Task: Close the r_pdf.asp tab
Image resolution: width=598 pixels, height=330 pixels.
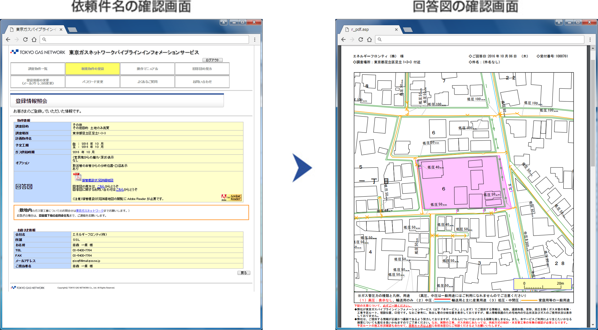Action: [396, 30]
